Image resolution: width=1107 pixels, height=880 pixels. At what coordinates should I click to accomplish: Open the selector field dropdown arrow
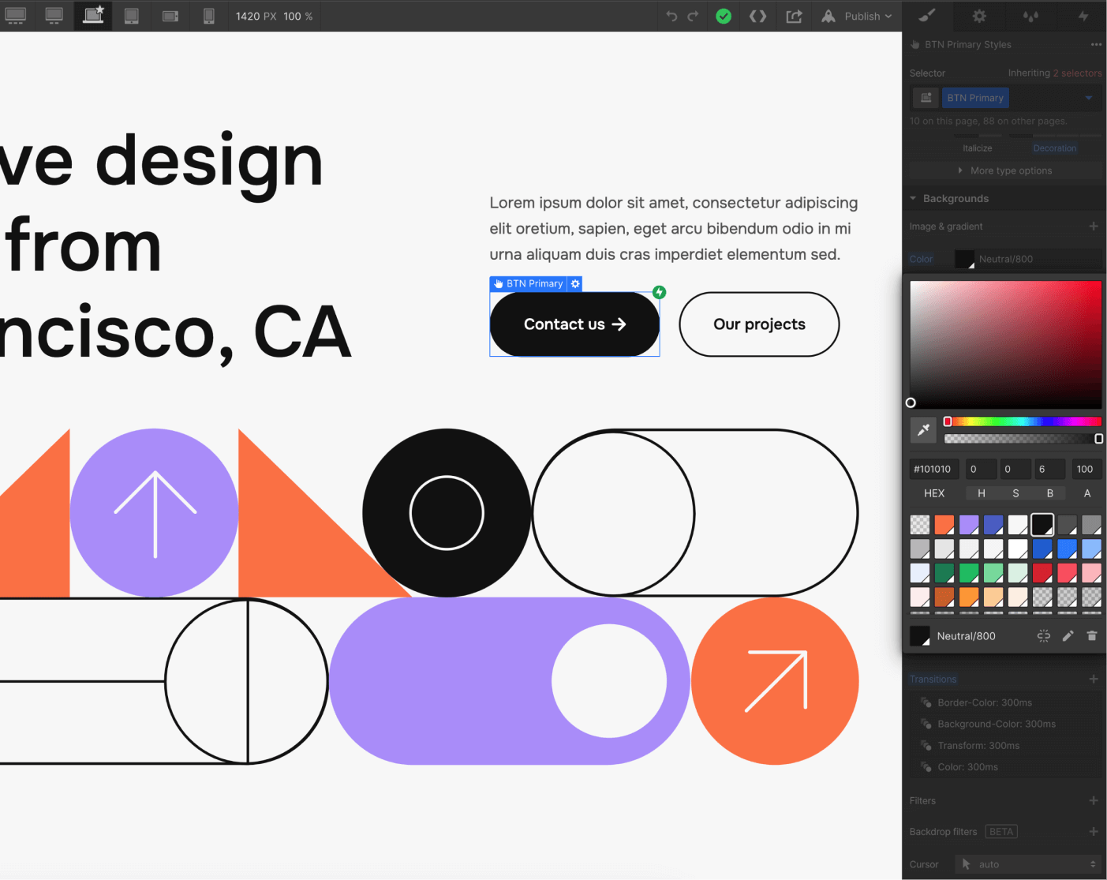1089,98
